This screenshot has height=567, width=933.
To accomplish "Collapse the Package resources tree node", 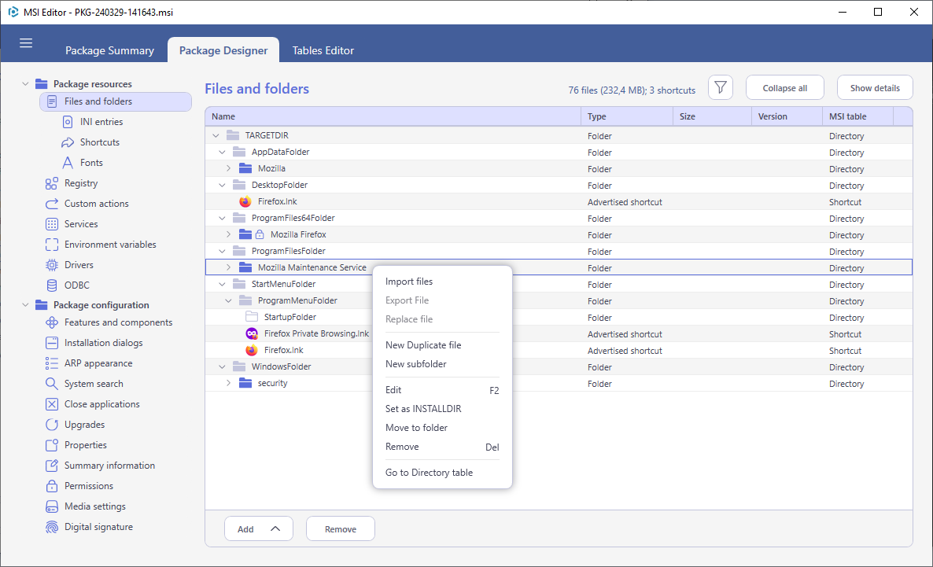I will 25,84.
